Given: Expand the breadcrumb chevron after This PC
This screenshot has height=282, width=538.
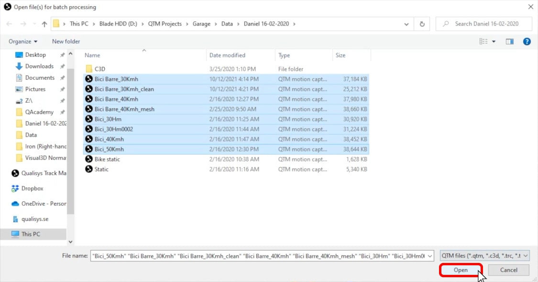Looking at the screenshot, I should click(x=94, y=24).
